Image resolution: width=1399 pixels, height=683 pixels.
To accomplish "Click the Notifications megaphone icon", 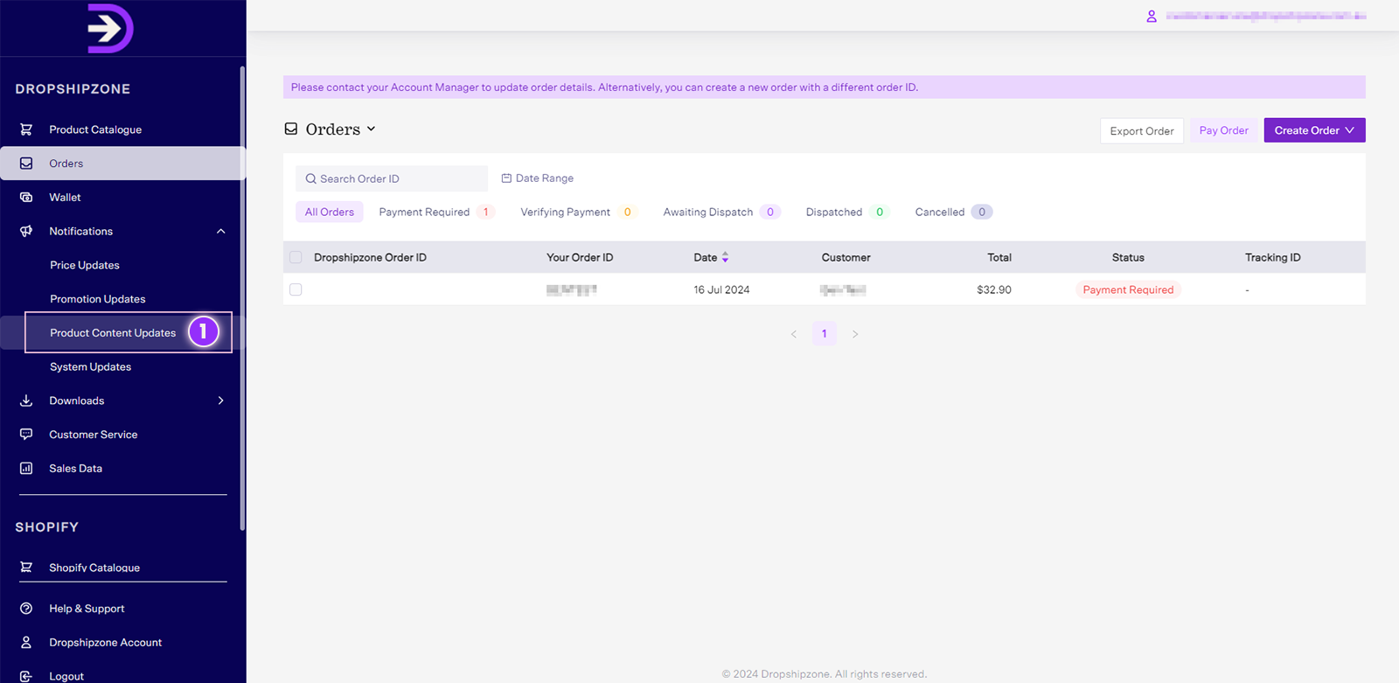I will (26, 231).
